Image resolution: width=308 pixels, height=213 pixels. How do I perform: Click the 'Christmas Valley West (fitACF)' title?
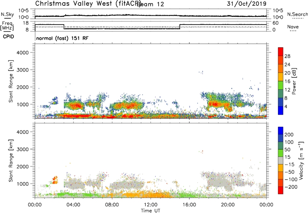(x=88, y=4)
